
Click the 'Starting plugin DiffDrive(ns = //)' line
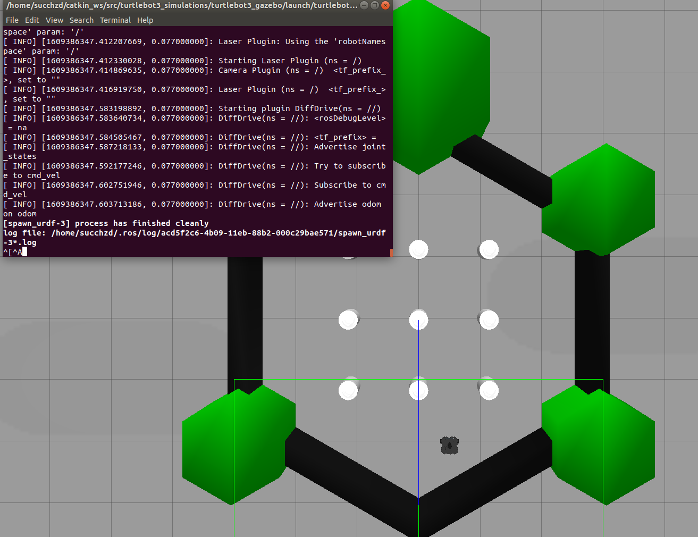pyautogui.click(x=192, y=108)
